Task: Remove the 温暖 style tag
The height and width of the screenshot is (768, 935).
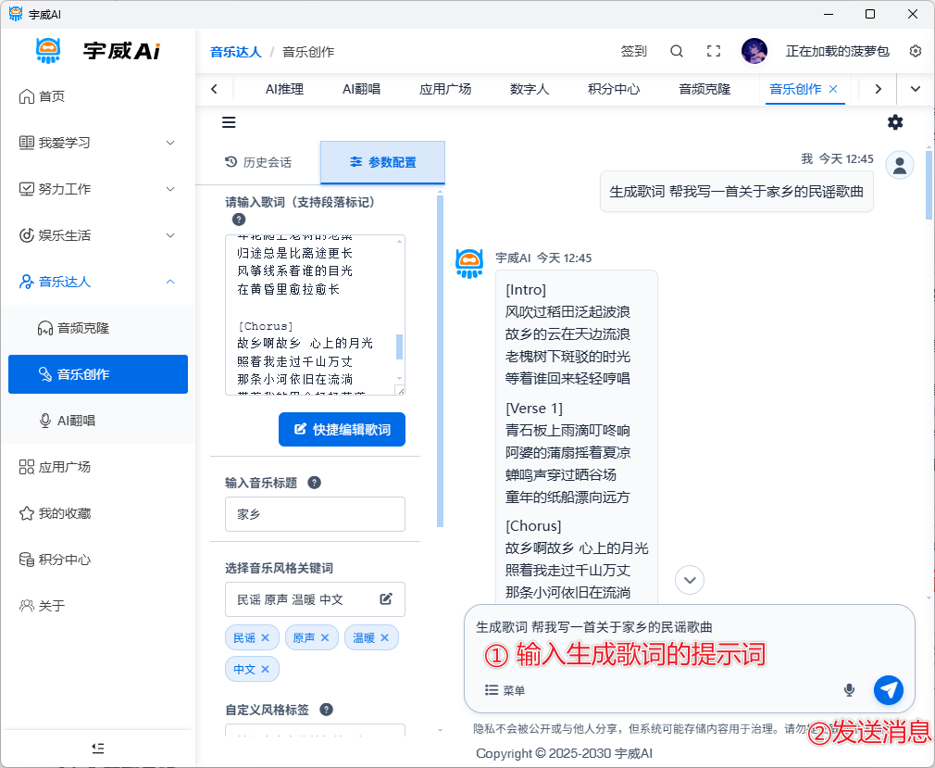Action: 384,637
